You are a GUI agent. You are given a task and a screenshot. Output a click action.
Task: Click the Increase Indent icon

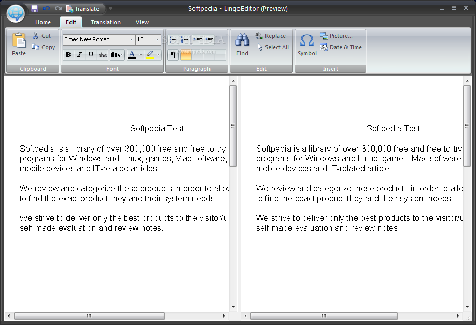(209, 40)
